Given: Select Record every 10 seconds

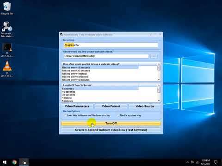Looking at the screenshot, I should (100, 68).
